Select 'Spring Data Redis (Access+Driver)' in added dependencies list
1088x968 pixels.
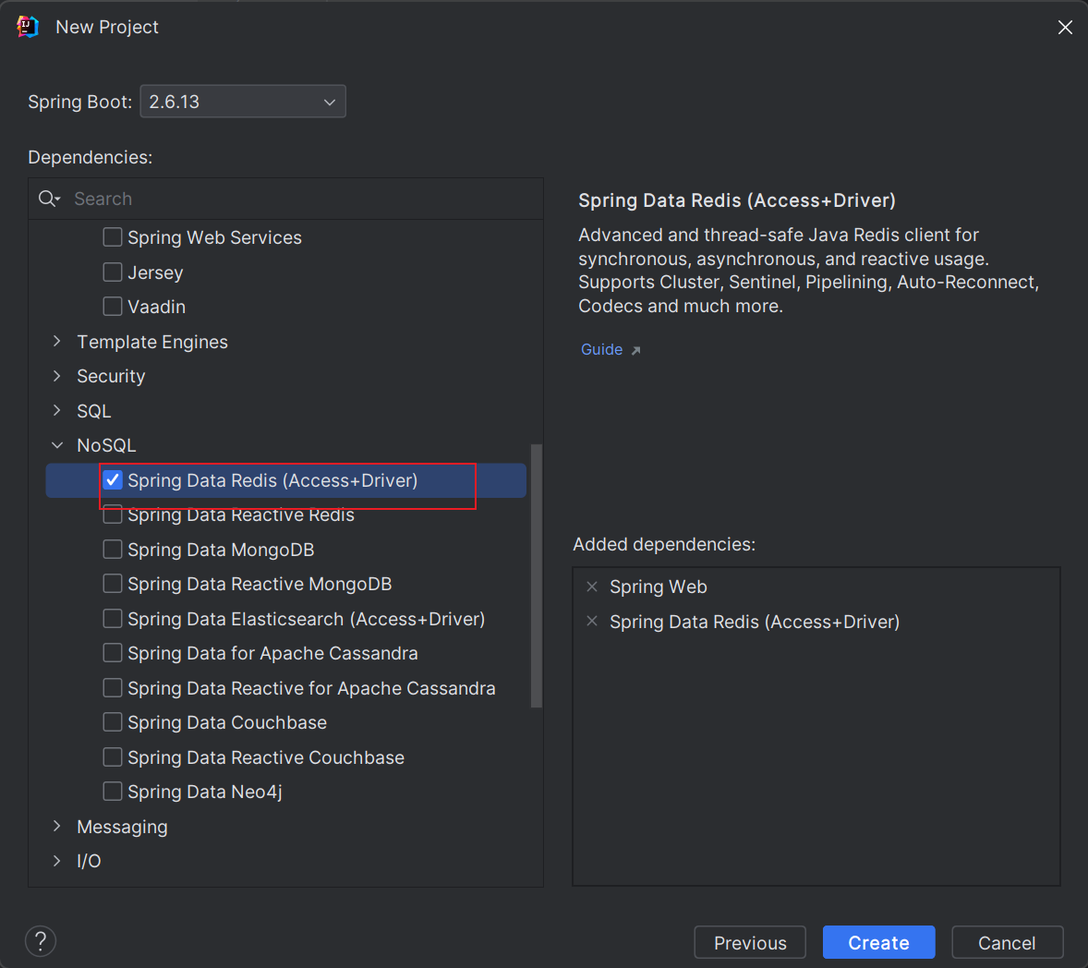(x=755, y=622)
